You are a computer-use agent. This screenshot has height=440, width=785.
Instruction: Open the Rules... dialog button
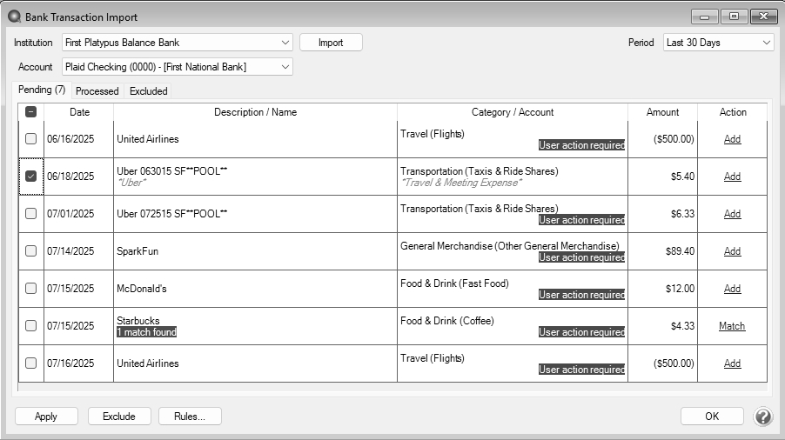[x=190, y=417]
